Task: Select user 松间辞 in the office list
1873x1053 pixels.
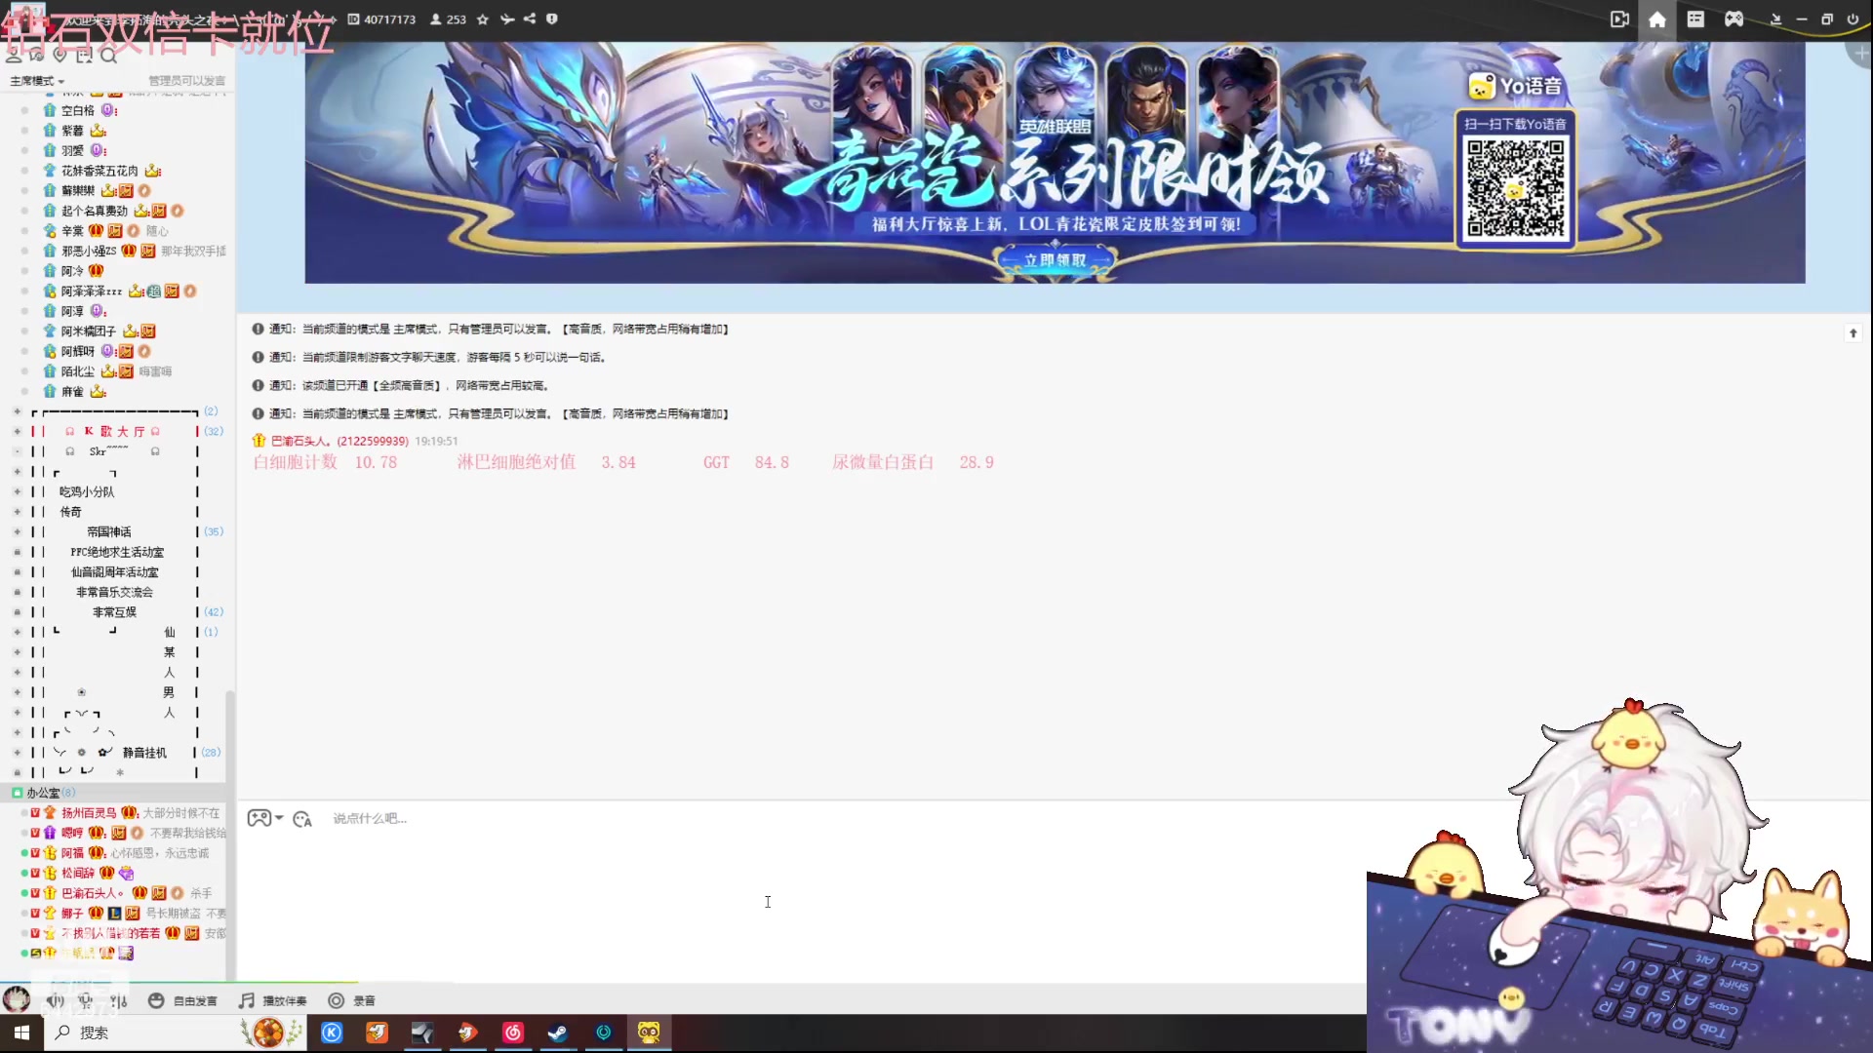Action: (x=78, y=873)
